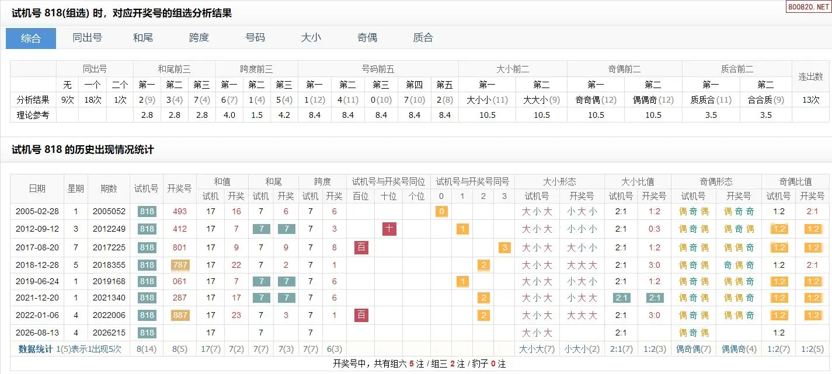The height and width of the screenshot is (374, 832).
Task: Click issue number 2005052
Action: (109, 212)
